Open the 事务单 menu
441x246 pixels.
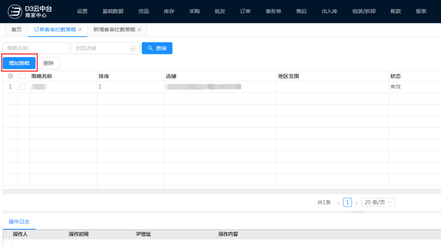(273, 11)
